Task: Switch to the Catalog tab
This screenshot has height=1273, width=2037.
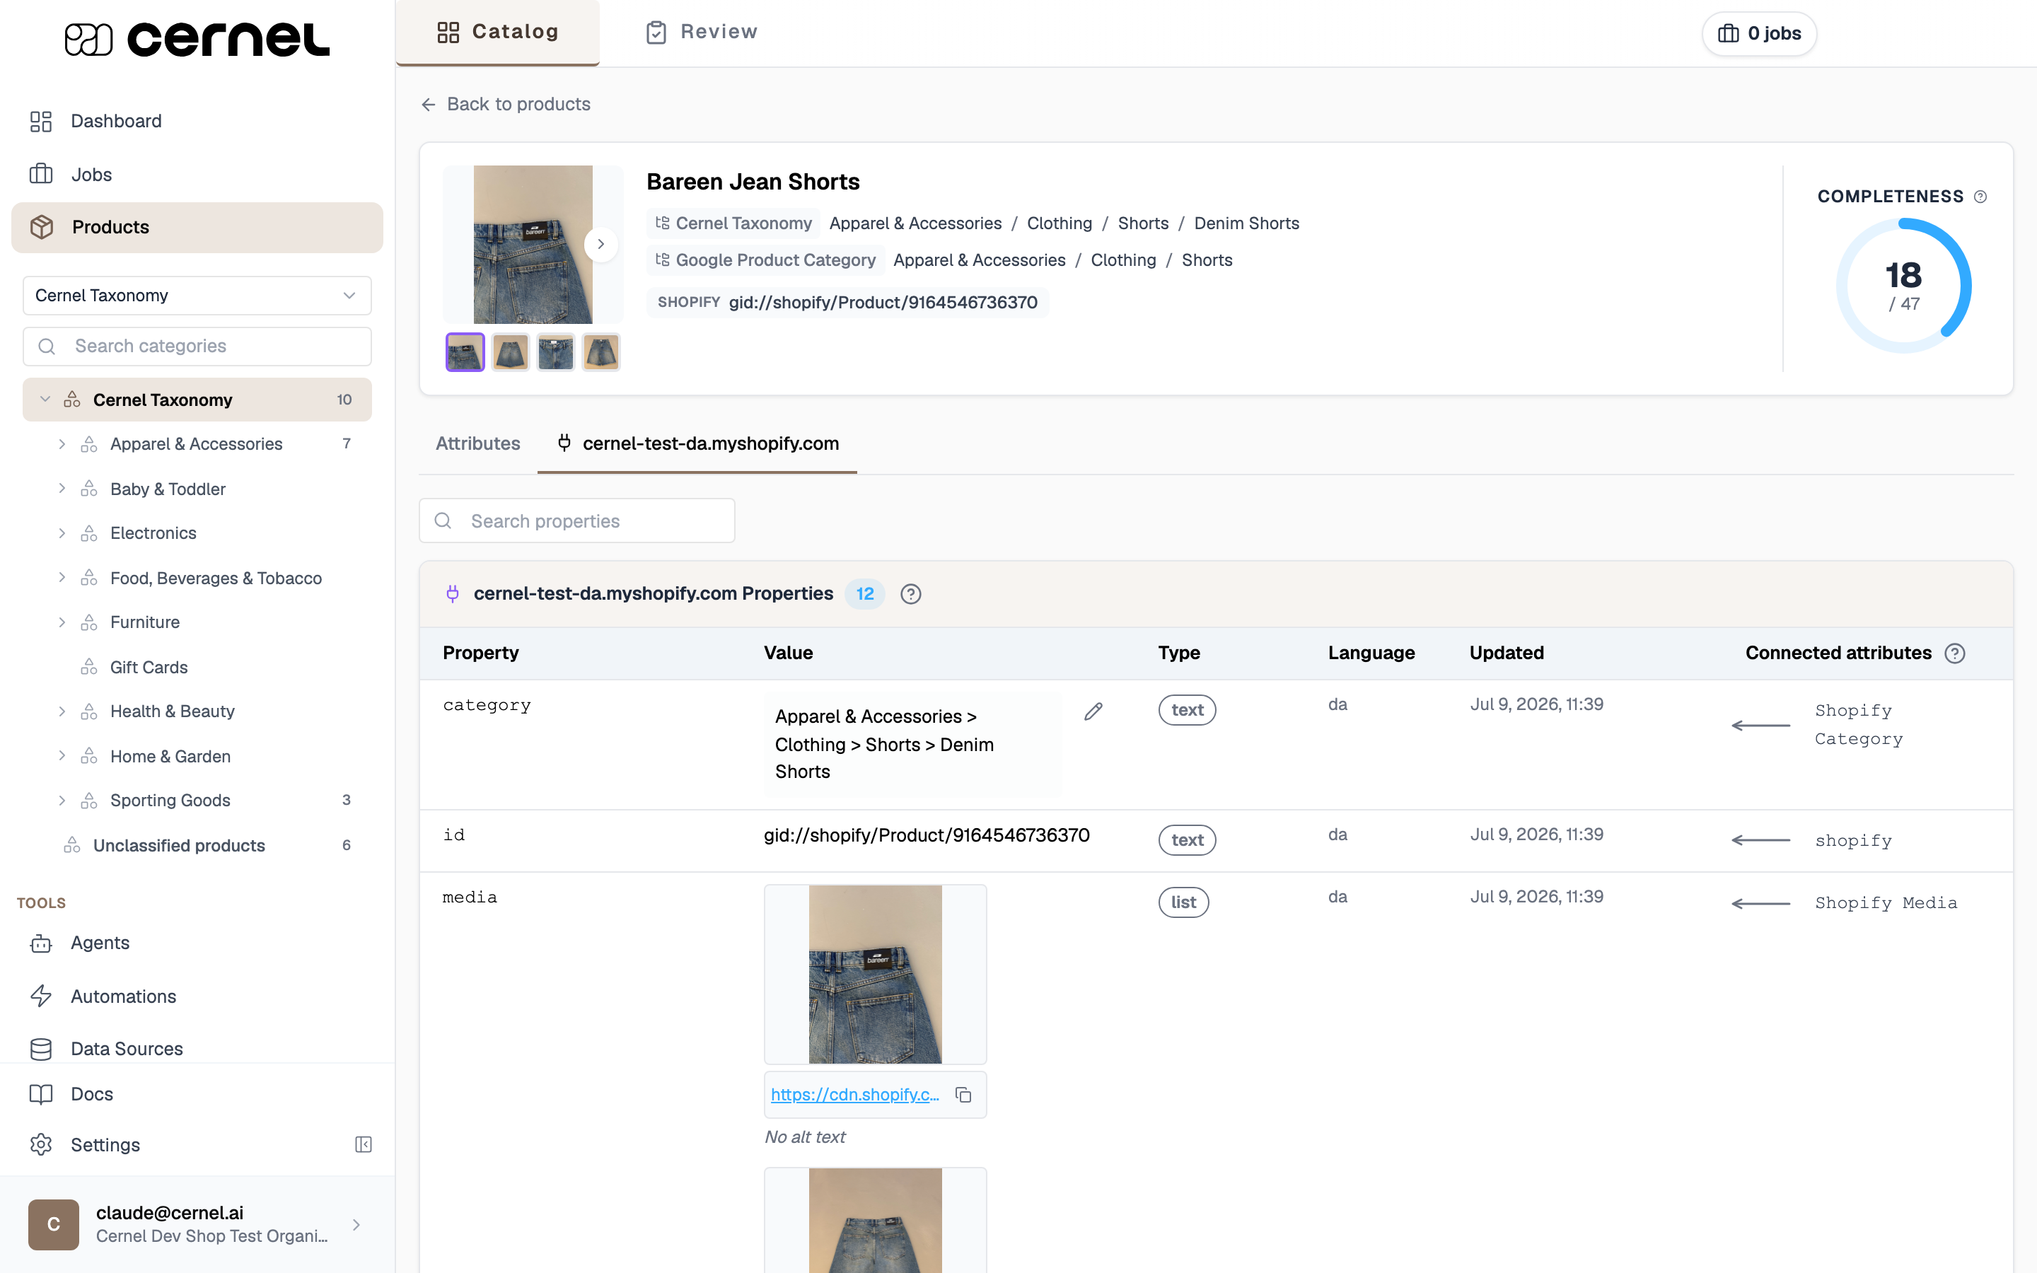Action: click(497, 32)
